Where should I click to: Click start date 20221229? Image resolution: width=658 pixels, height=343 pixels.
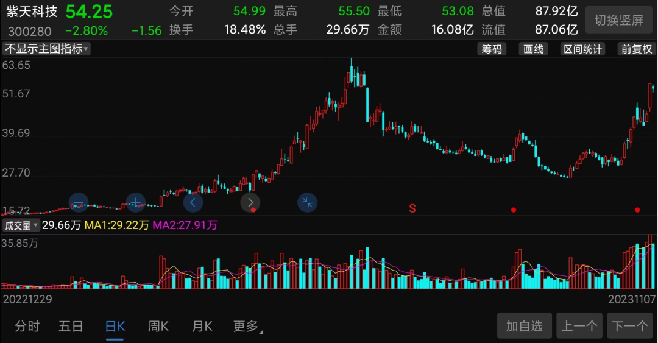click(27, 299)
